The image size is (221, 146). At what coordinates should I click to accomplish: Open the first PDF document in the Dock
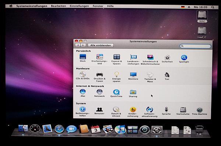click(175, 130)
